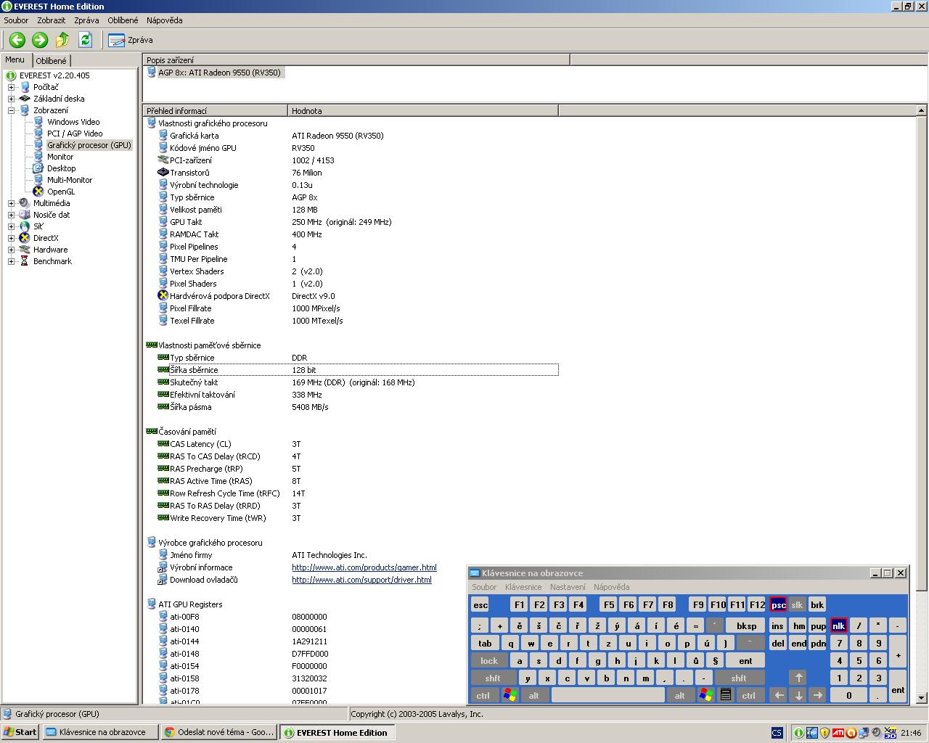Select the OpenGL icon in tree
Screen dimensions: 929x743
tap(38, 192)
